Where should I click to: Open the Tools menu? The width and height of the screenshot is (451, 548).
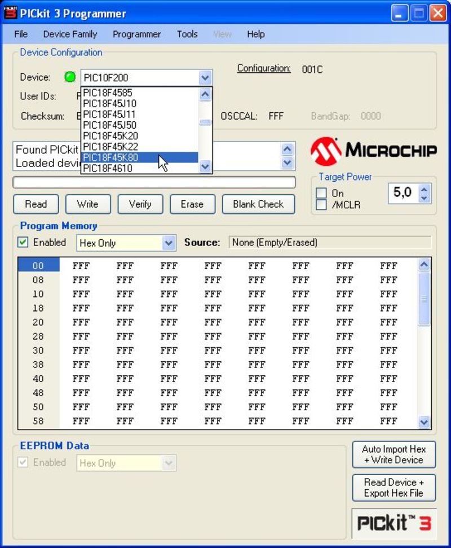click(x=187, y=34)
